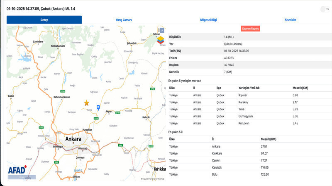Click the Ankara city label on map
The image size is (332, 186).
(71, 139)
